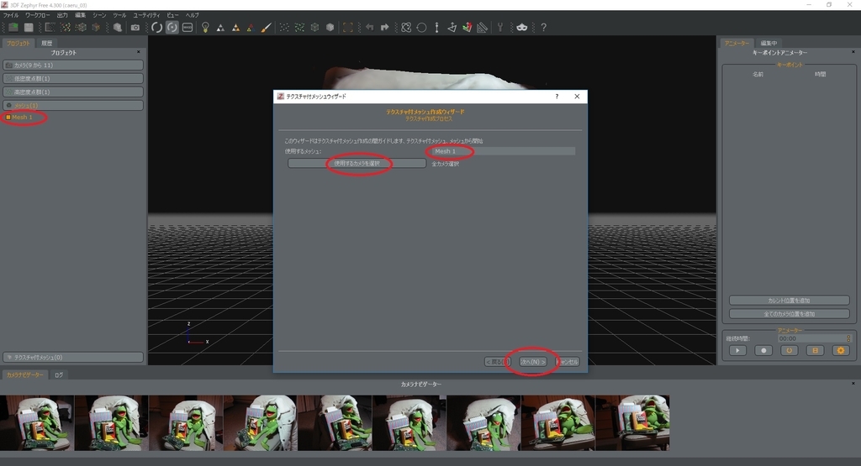This screenshot has height=466, width=861.
Task: Close the プロジェクト panel with its x
Action: coord(139,52)
